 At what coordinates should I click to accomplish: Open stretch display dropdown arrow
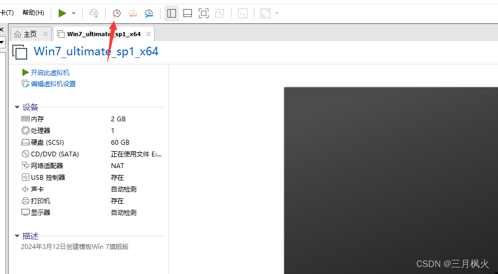pyautogui.click(x=277, y=13)
